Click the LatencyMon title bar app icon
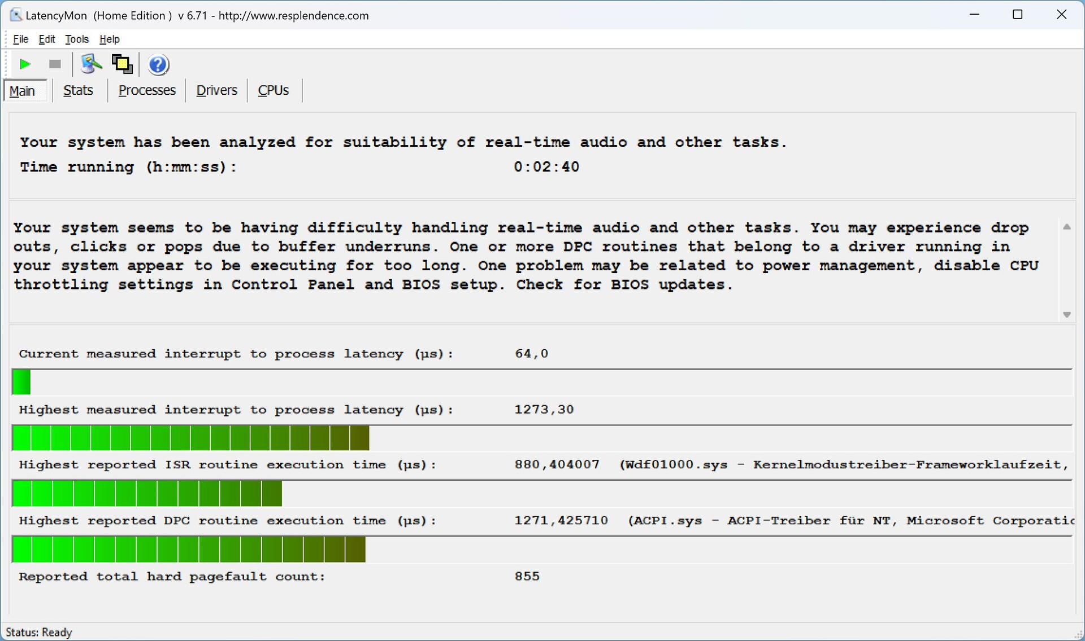1085x641 pixels. click(16, 15)
